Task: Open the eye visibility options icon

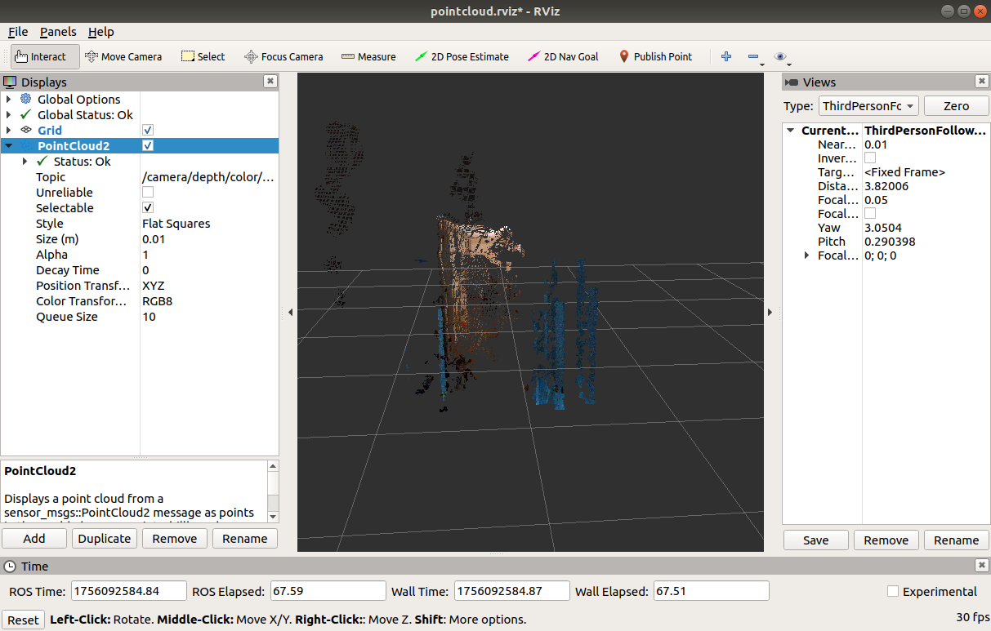Action: tap(781, 56)
